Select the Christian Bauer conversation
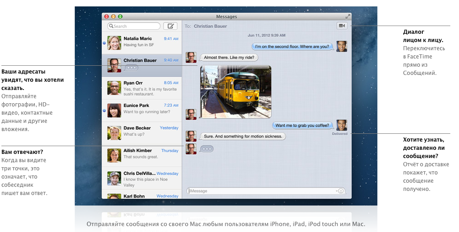The image size is (459, 232). pos(142,66)
